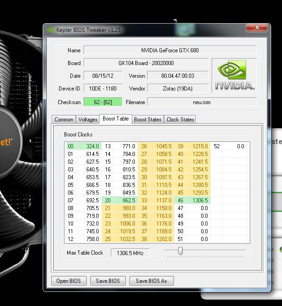The width and height of the screenshot is (282, 306).
Task: Select boost clock value 640.5
Action: tap(89, 170)
